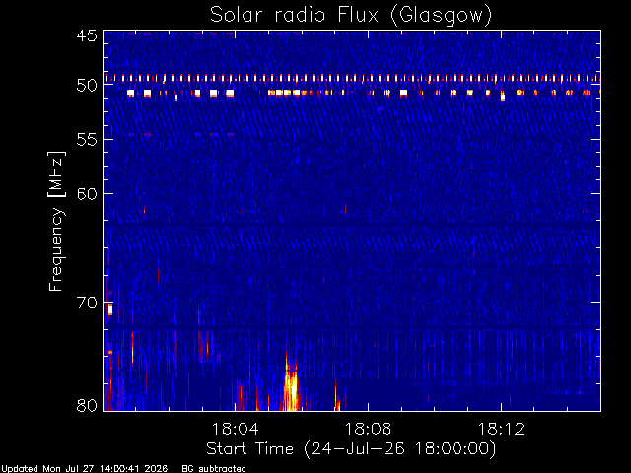The width and height of the screenshot is (631, 473).
Task: Click the BG subtracted note at bottom
Action: coord(214,469)
